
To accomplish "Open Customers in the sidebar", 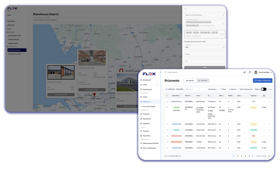I will point(146,119).
